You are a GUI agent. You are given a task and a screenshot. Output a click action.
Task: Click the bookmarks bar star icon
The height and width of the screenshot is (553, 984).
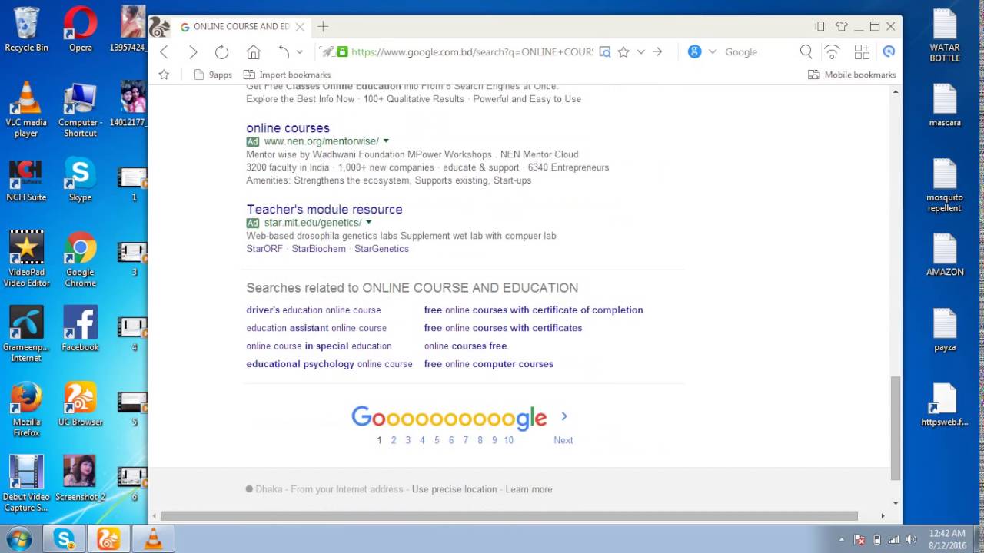(x=163, y=75)
